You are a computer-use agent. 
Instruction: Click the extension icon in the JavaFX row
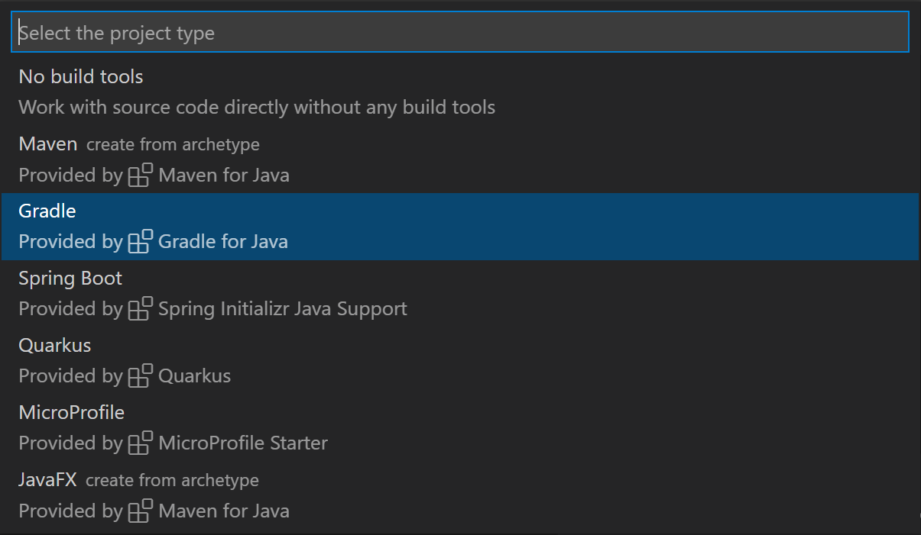pos(141,511)
